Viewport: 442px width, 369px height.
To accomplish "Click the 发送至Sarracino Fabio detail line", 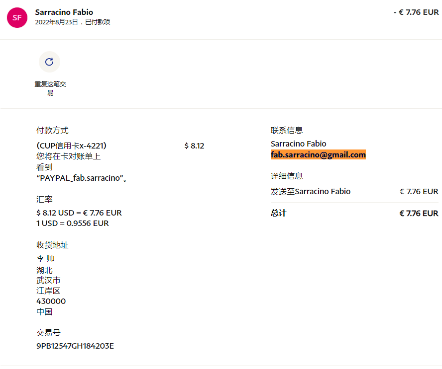I will [311, 191].
